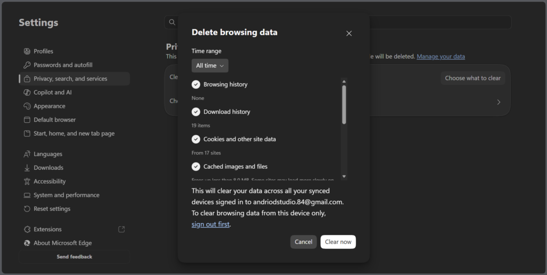Image resolution: width=547 pixels, height=275 pixels.
Task: Click the Settings heading
Action: [38, 22]
